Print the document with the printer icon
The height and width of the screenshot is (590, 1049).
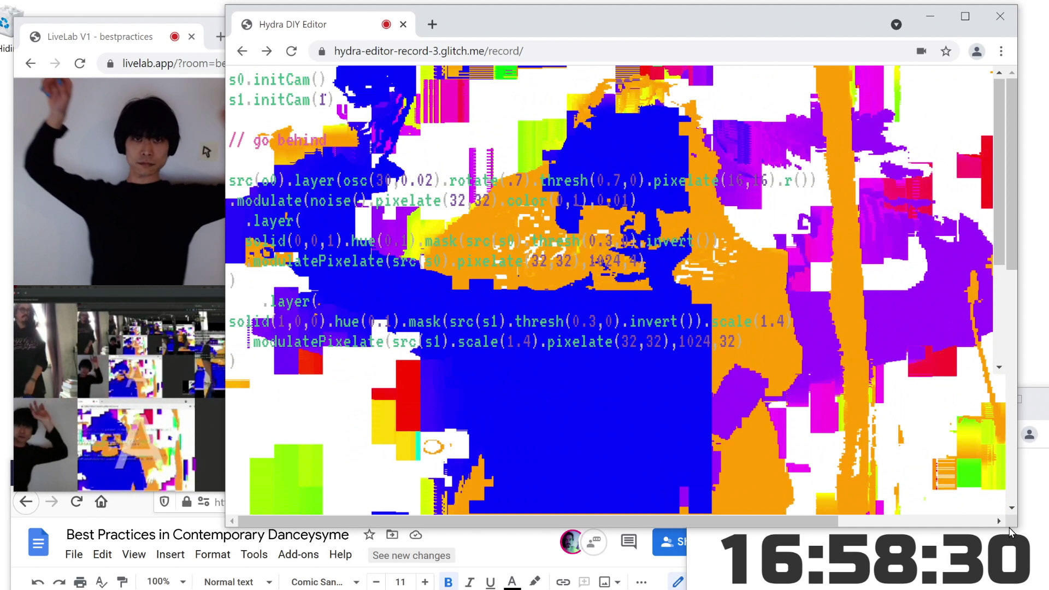click(x=80, y=582)
